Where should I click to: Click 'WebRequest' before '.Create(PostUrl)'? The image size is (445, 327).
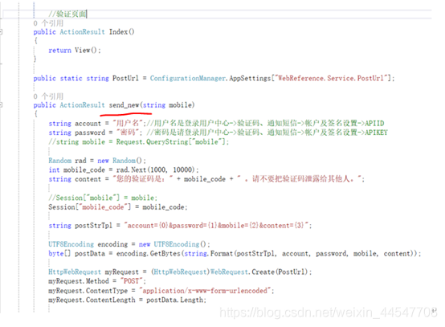click(229, 272)
